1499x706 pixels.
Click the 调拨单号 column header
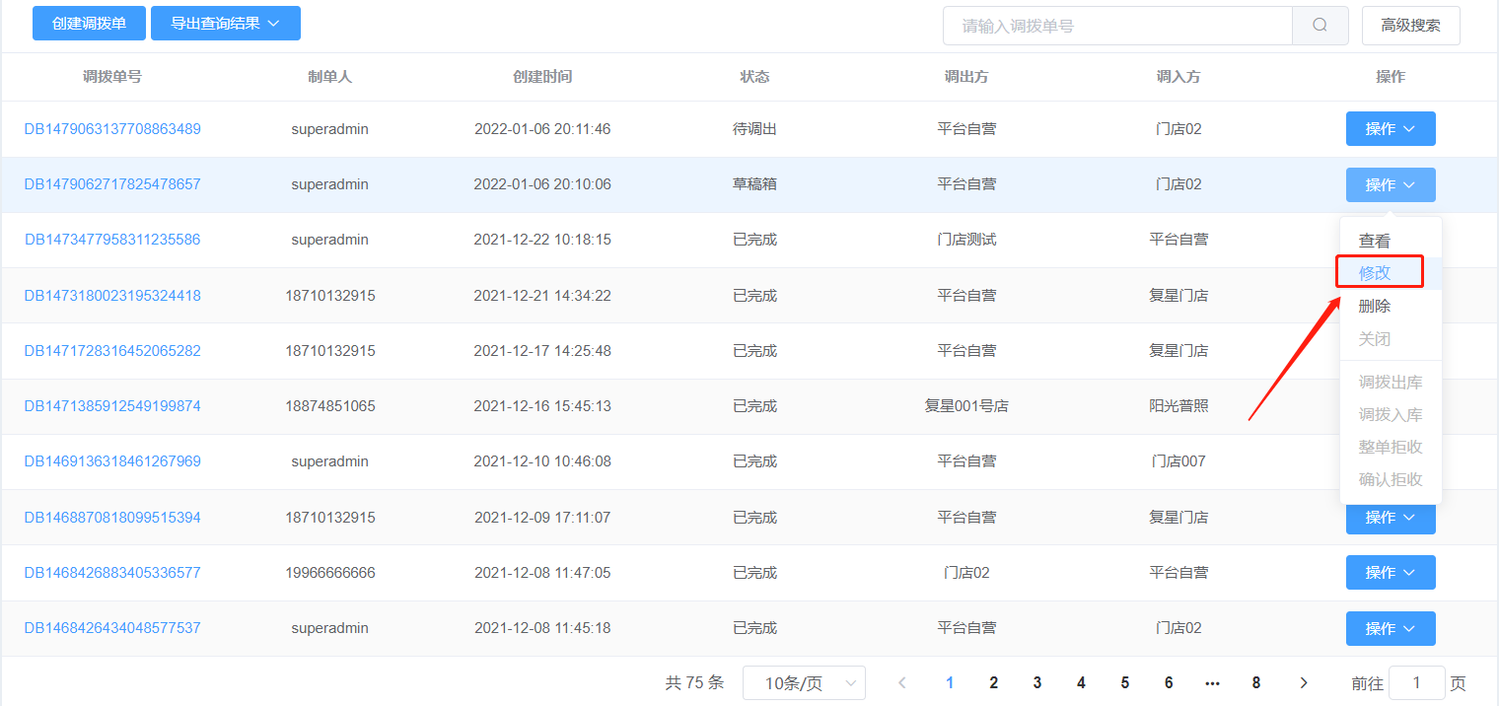point(112,77)
